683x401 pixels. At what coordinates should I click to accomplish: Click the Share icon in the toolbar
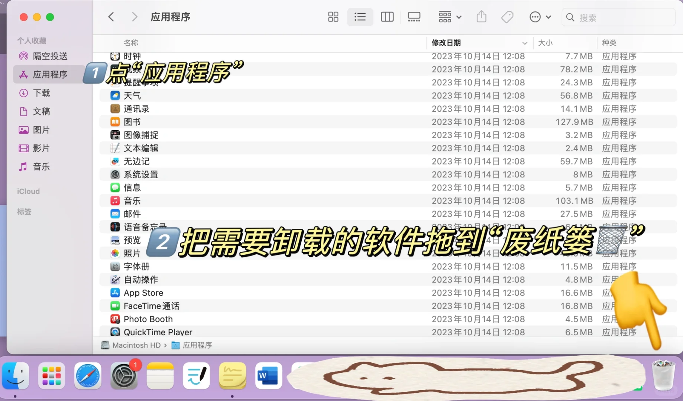click(481, 17)
